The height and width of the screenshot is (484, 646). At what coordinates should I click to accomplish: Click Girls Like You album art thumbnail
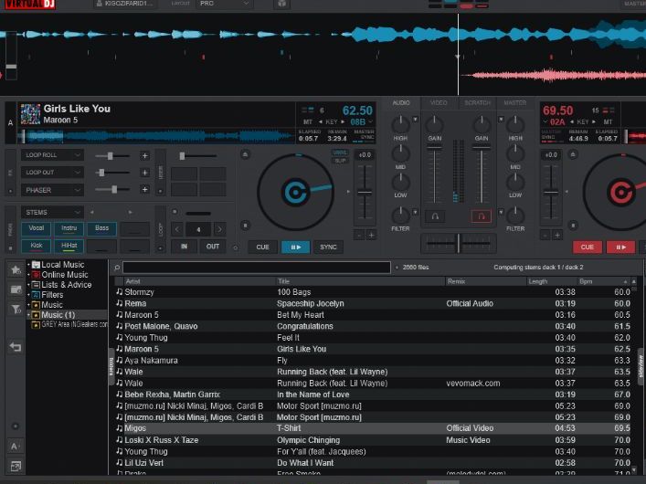point(30,114)
